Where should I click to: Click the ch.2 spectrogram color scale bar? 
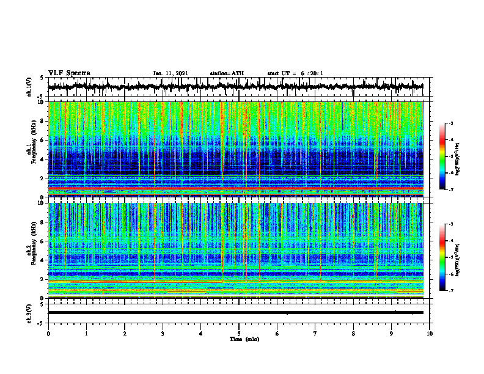point(442,257)
